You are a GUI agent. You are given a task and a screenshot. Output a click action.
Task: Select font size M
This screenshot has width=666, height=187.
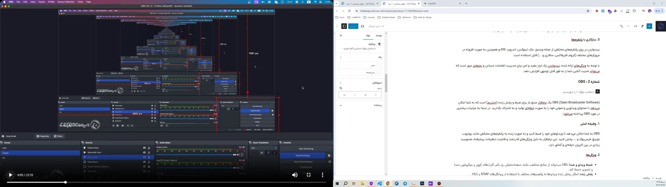(x=365, y=95)
